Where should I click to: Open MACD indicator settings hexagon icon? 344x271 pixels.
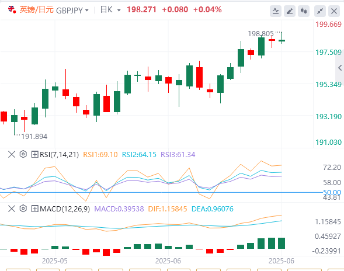[23, 209]
